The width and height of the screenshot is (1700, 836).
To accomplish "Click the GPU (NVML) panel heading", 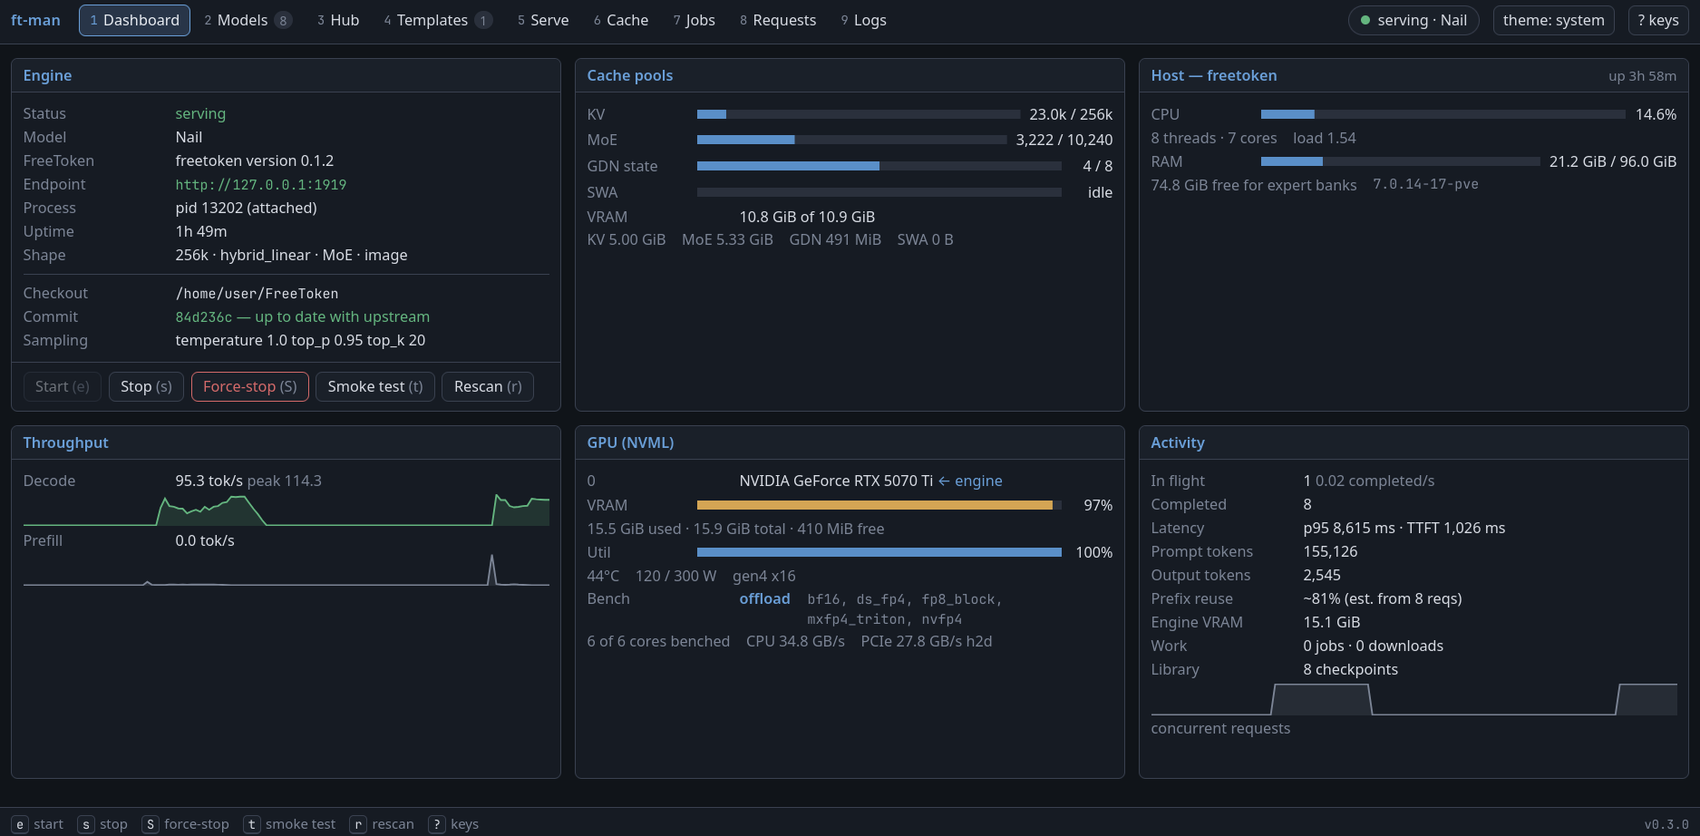I will coord(630,442).
